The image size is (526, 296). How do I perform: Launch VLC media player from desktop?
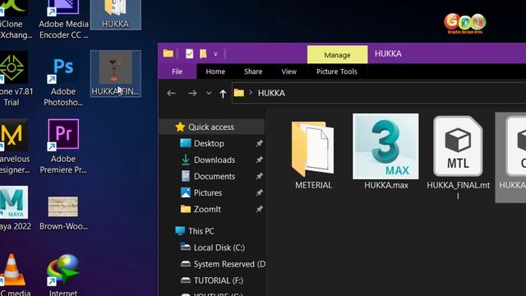(14, 275)
